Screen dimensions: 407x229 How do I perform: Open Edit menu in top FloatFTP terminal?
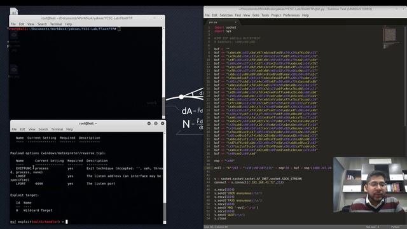tap(22, 24)
